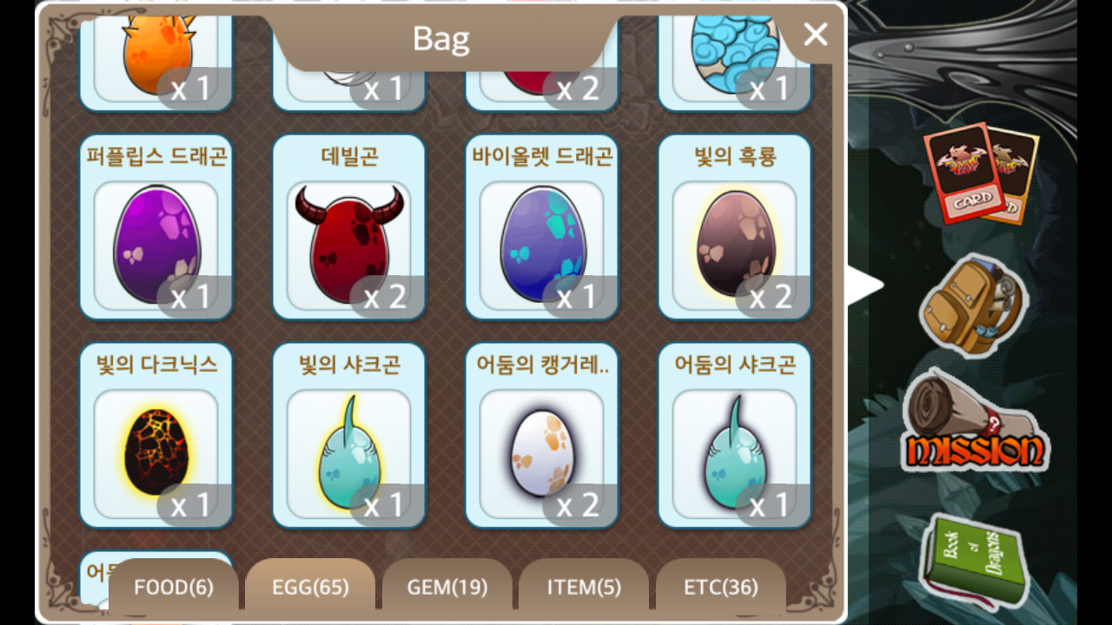Switch to the ETC(36) tab
This screenshot has height=625, width=1112.
(x=721, y=588)
